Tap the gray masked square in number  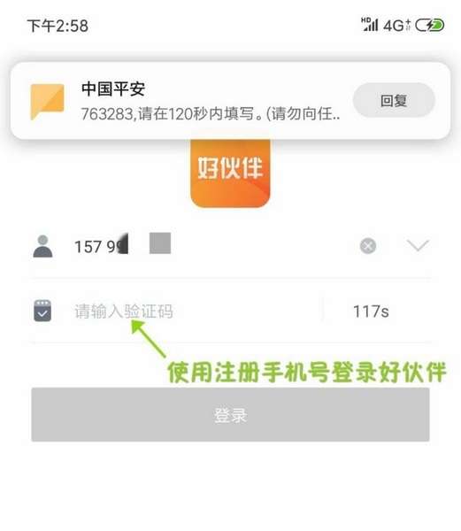(160, 242)
